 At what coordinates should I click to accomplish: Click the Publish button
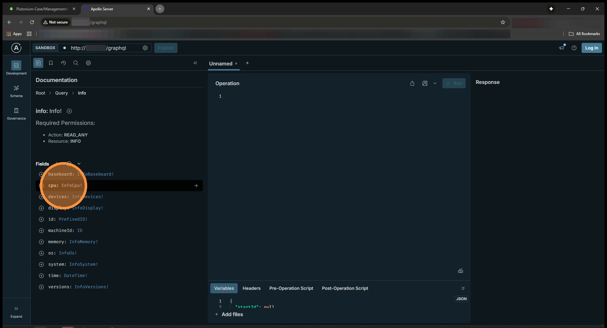tap(166, 48)
